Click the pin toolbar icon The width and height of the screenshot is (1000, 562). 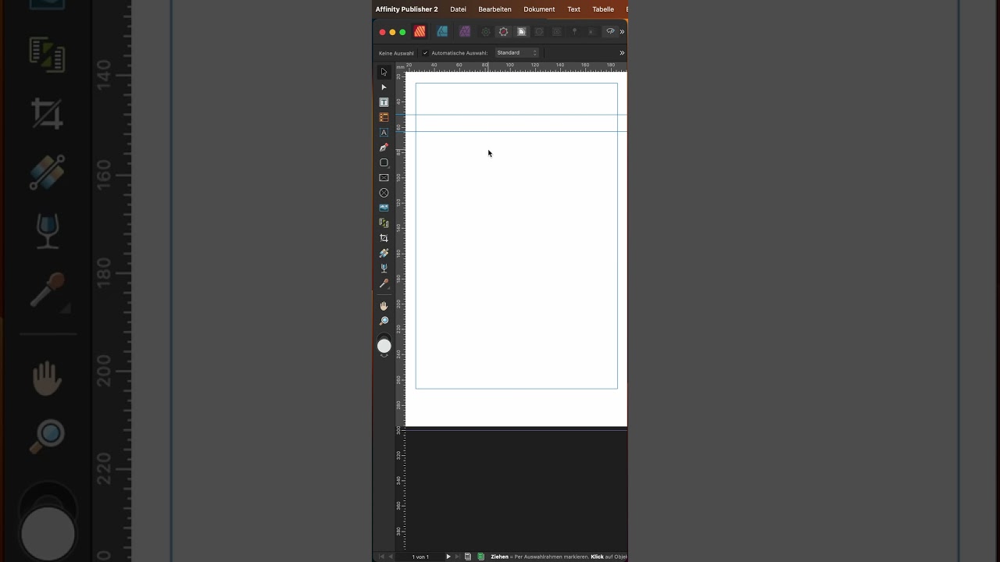click(x=574, y=32)
